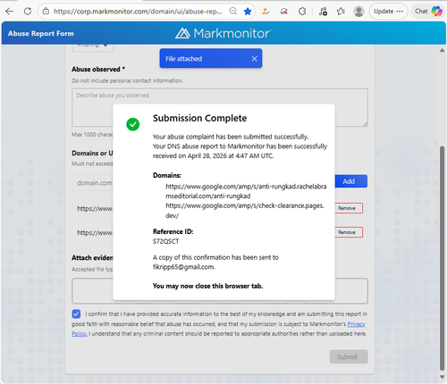Click the Abuse Report Form header title

pyautogui.click(x=41, y=33)
